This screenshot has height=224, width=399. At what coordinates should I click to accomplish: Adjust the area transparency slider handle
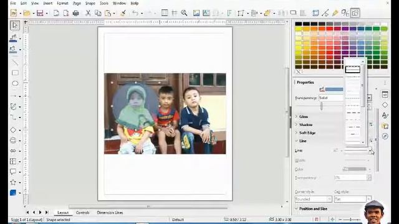(x=322, y=106)
